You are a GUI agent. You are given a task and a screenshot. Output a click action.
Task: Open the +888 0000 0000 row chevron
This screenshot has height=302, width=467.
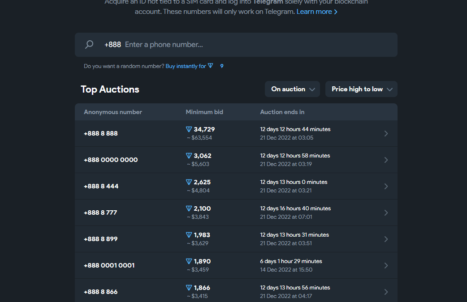click(386, 160)
